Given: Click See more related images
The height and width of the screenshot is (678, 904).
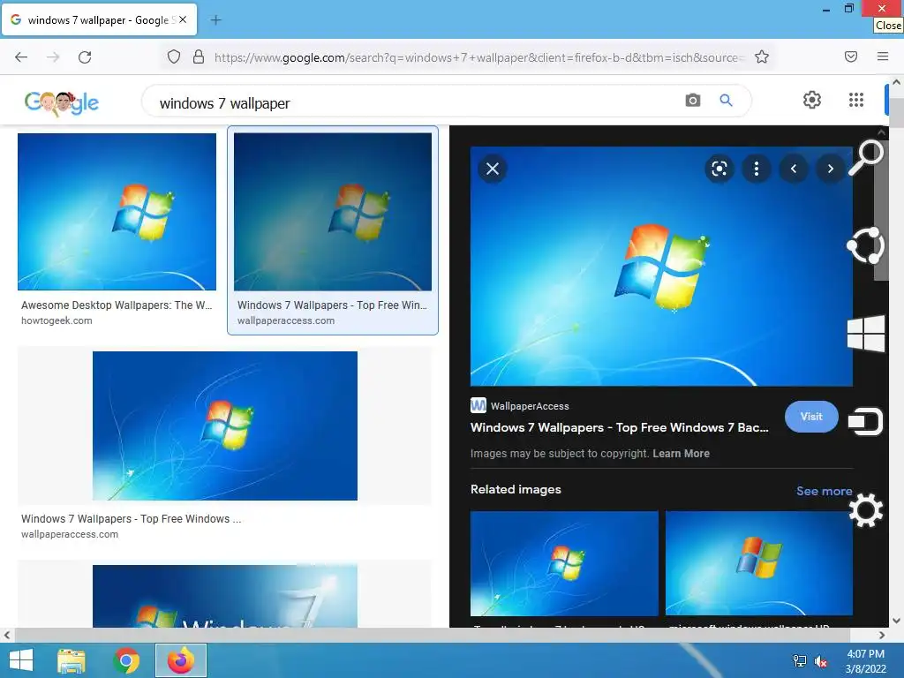Looking at the screenshot, I should tap(824, 491).
